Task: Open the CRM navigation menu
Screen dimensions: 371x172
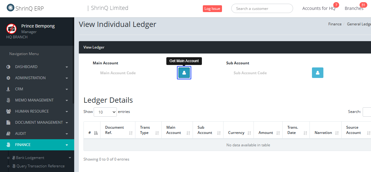Action: (37, 89)
